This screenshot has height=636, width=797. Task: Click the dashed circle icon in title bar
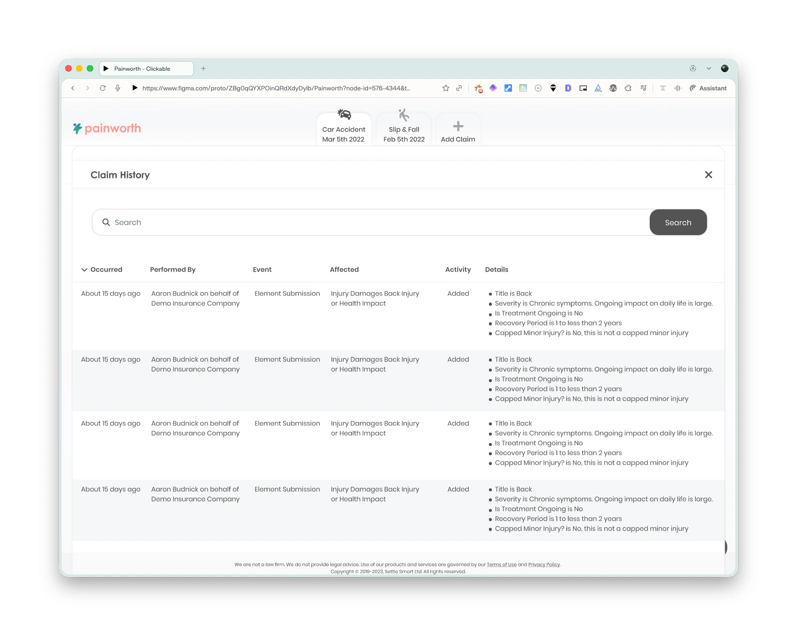tap(693, 68)
